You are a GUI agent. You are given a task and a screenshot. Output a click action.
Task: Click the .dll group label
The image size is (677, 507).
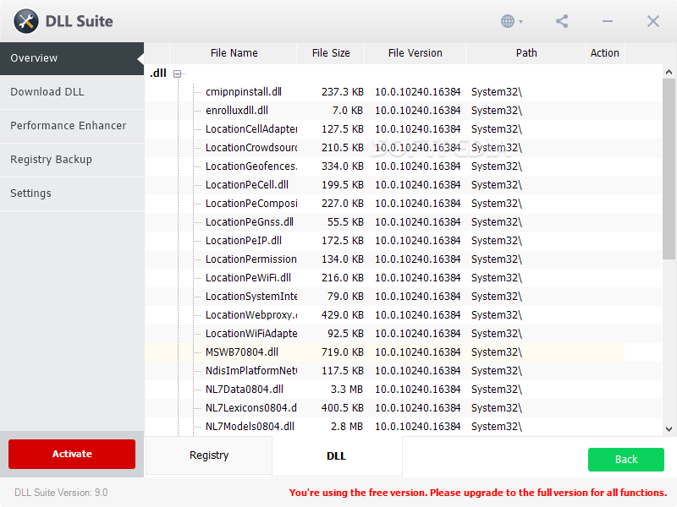click(x=158, y=73)
